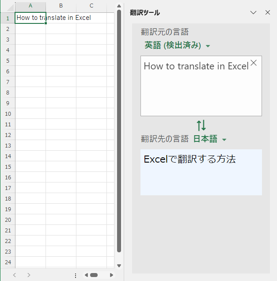Clear the source text box

point(254,63)
